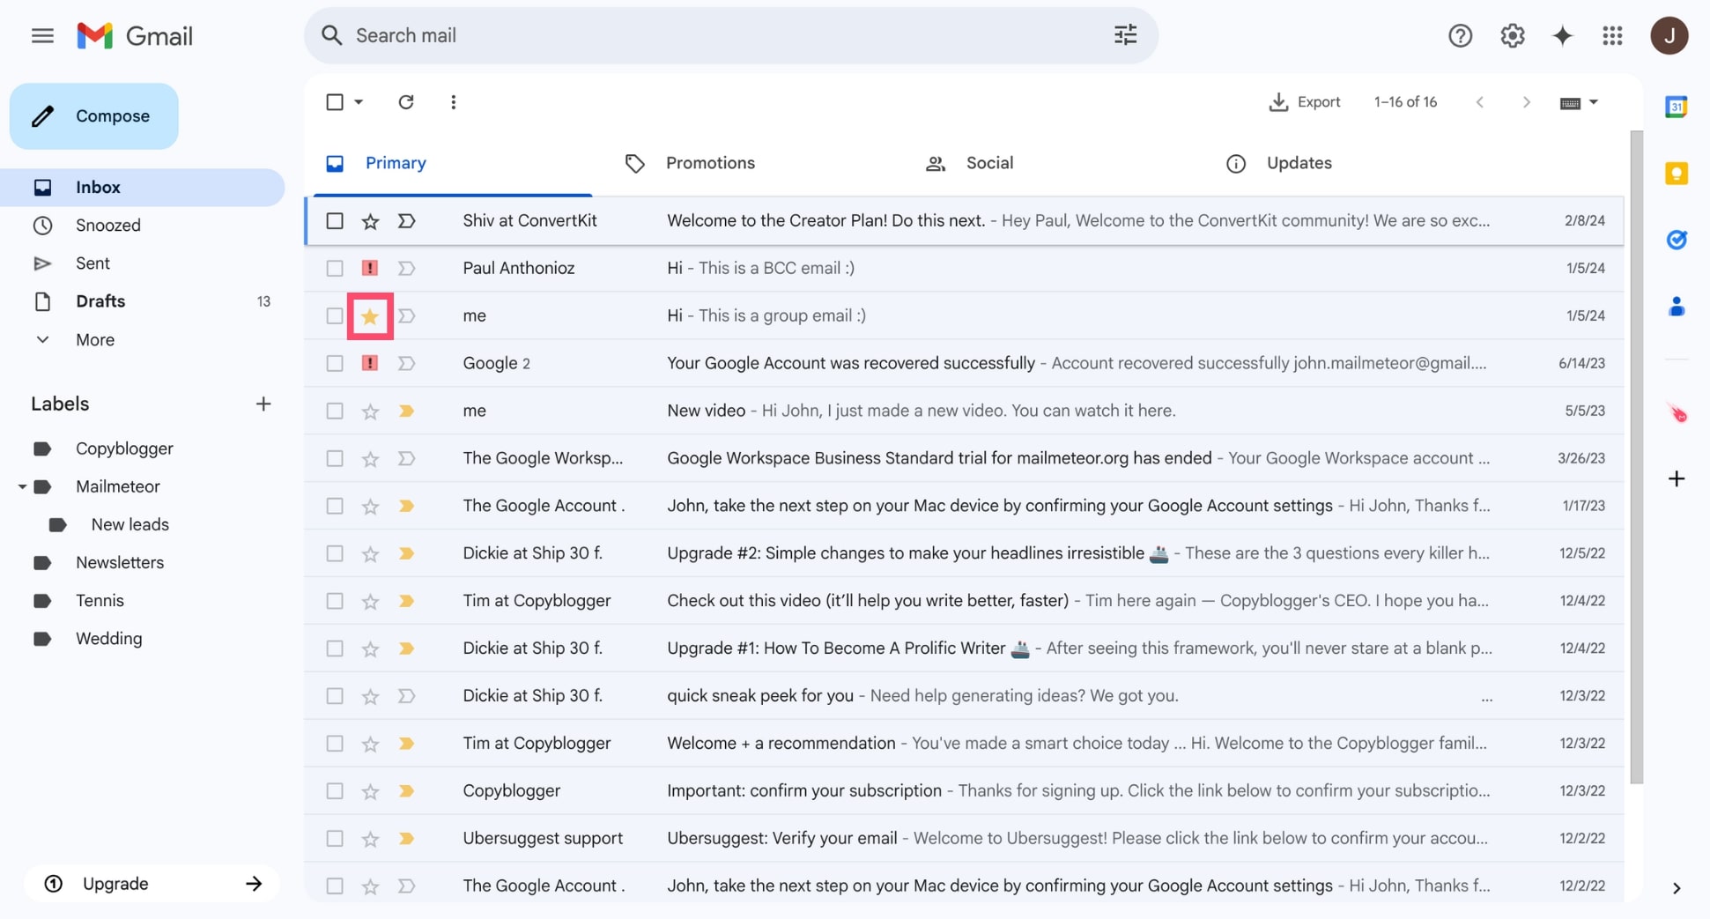Click the search magnifier icon
The height and width of the screenshot is (919, 1710).
(331, 35)
